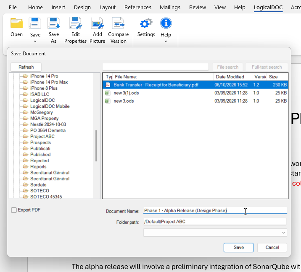Sort by Date Modified column header
The image size is (301, 272).
point(232,77)
